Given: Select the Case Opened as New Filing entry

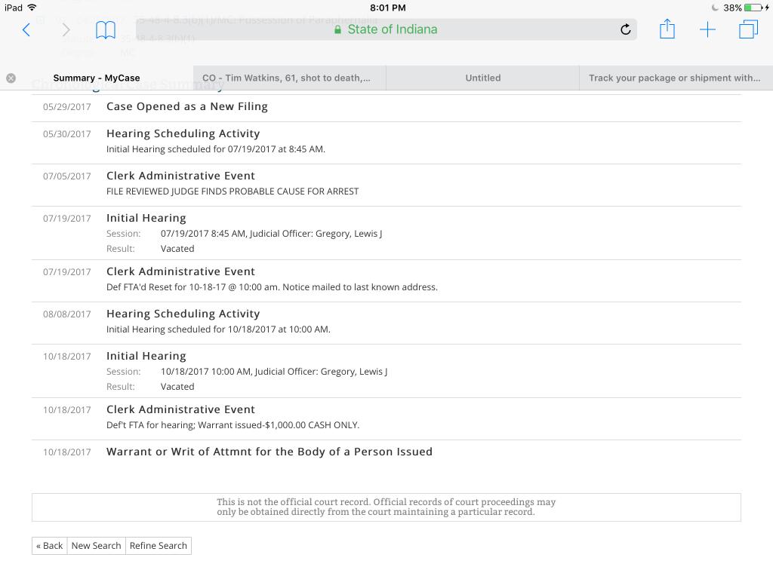Looking at the screenshot, I should (187, 106).
